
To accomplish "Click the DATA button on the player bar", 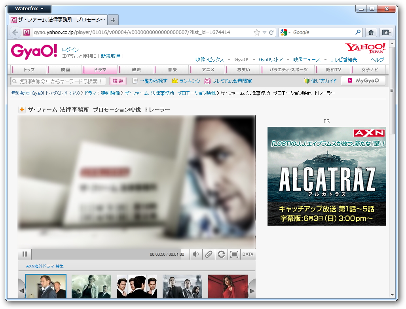I will [x=248, y=254].
